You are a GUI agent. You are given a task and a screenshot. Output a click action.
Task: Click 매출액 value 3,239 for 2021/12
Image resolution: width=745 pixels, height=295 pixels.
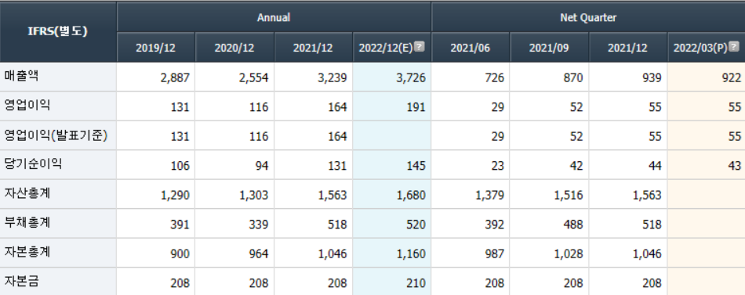tap(333, 77)
